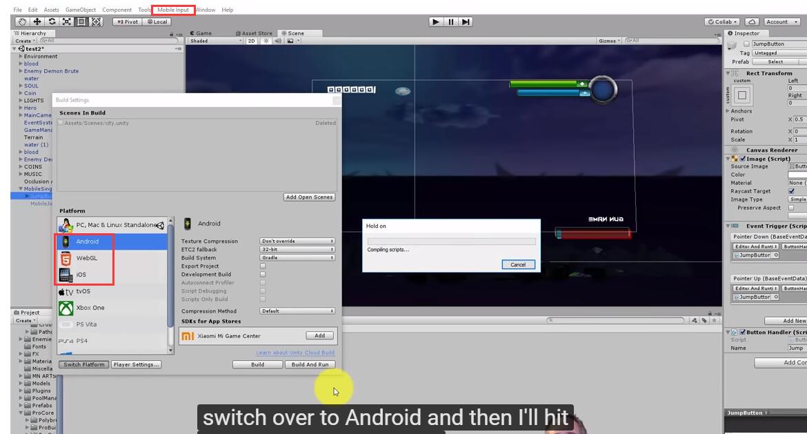Toggle Pivot handle position
This screenshot has height=434, width=807.
pos(128,21)
